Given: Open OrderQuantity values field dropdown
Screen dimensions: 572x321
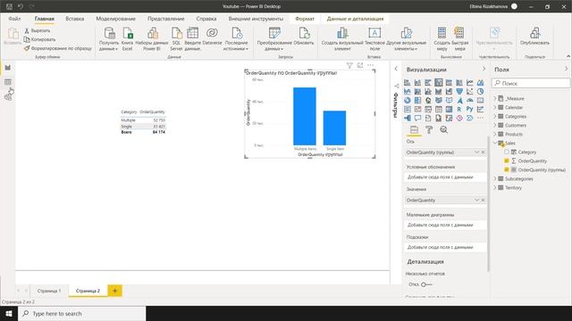Looking at the screenshot, I should tap(476, 200).
